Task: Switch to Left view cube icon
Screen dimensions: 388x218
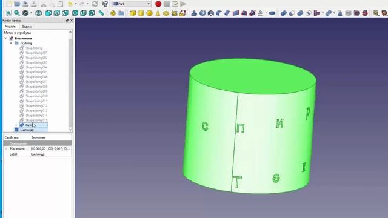Action: click(x=92, y=13)
